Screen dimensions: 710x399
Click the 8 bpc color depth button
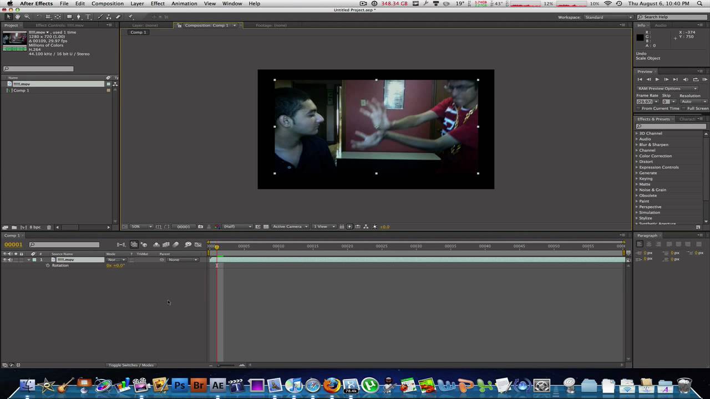tap(35, 227)
